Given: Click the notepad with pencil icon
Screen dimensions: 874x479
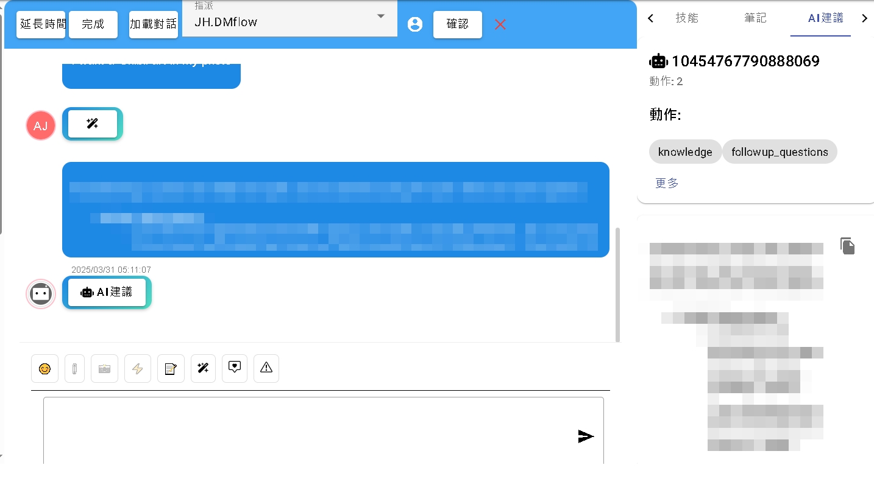Looking at the screenshot, I should [171, 368].
